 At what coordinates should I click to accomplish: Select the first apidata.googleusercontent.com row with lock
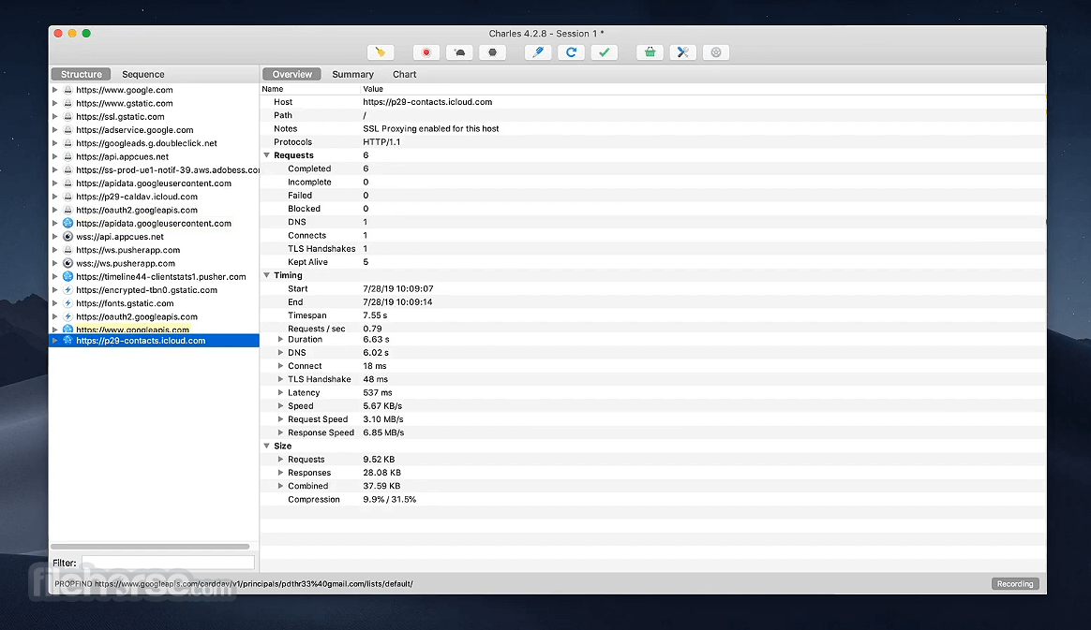[155, 183]
